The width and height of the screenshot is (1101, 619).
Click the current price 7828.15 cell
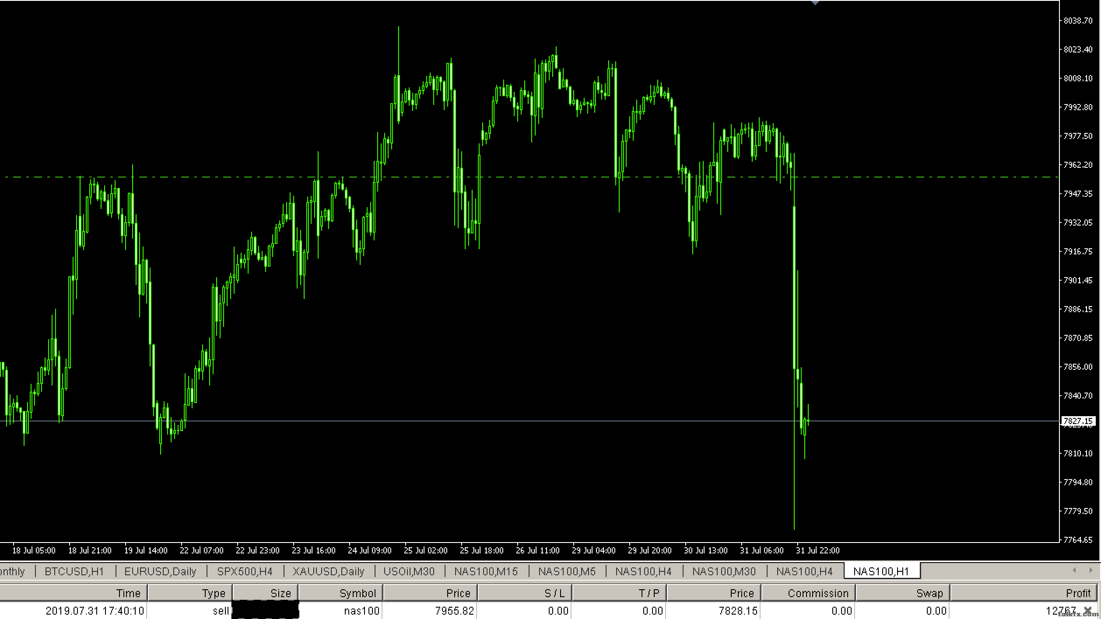point(738,611)
